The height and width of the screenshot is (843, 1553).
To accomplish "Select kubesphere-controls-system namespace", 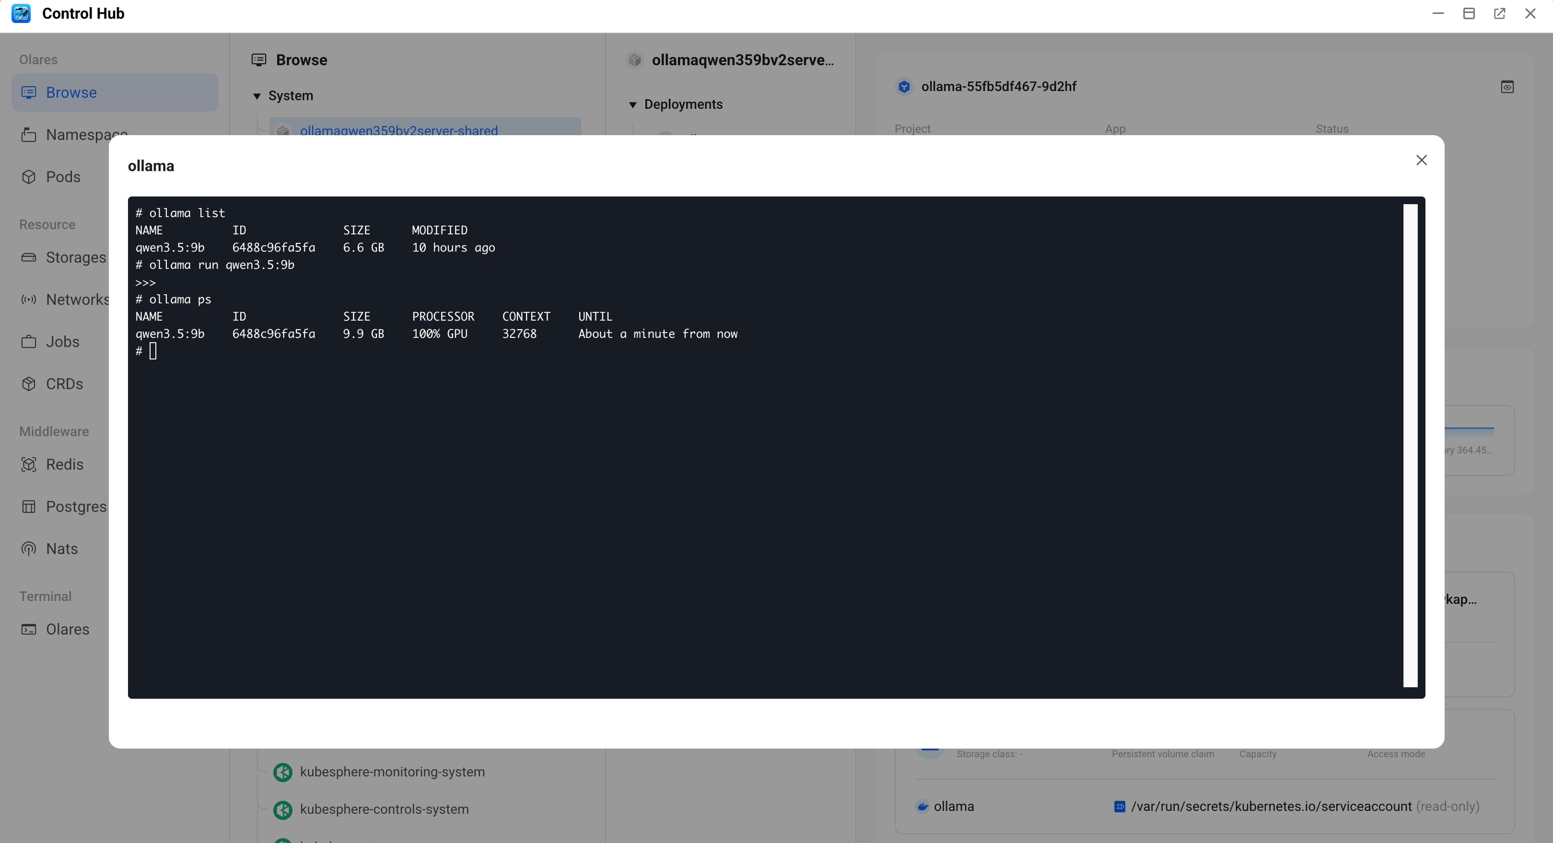I will [x=384, y=809].
